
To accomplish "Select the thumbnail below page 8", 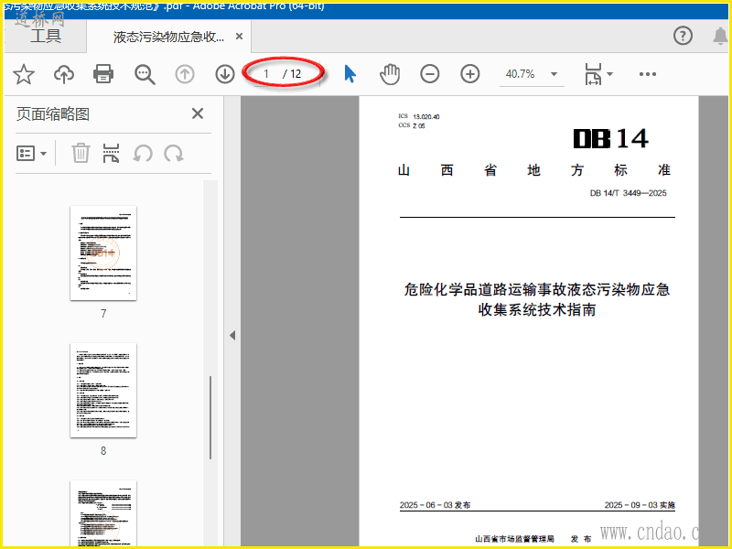I will click(103, 513).
